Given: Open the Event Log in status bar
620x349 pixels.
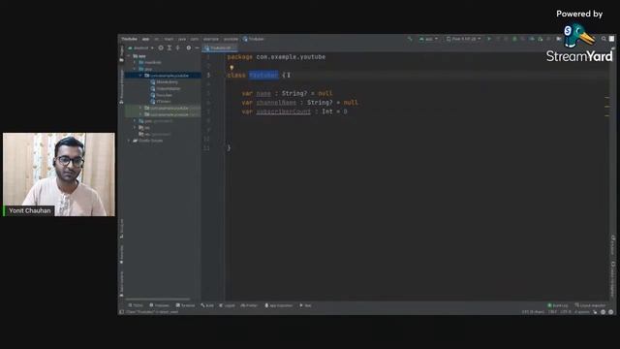Looking at the screenshot, I should coord(558,305).
